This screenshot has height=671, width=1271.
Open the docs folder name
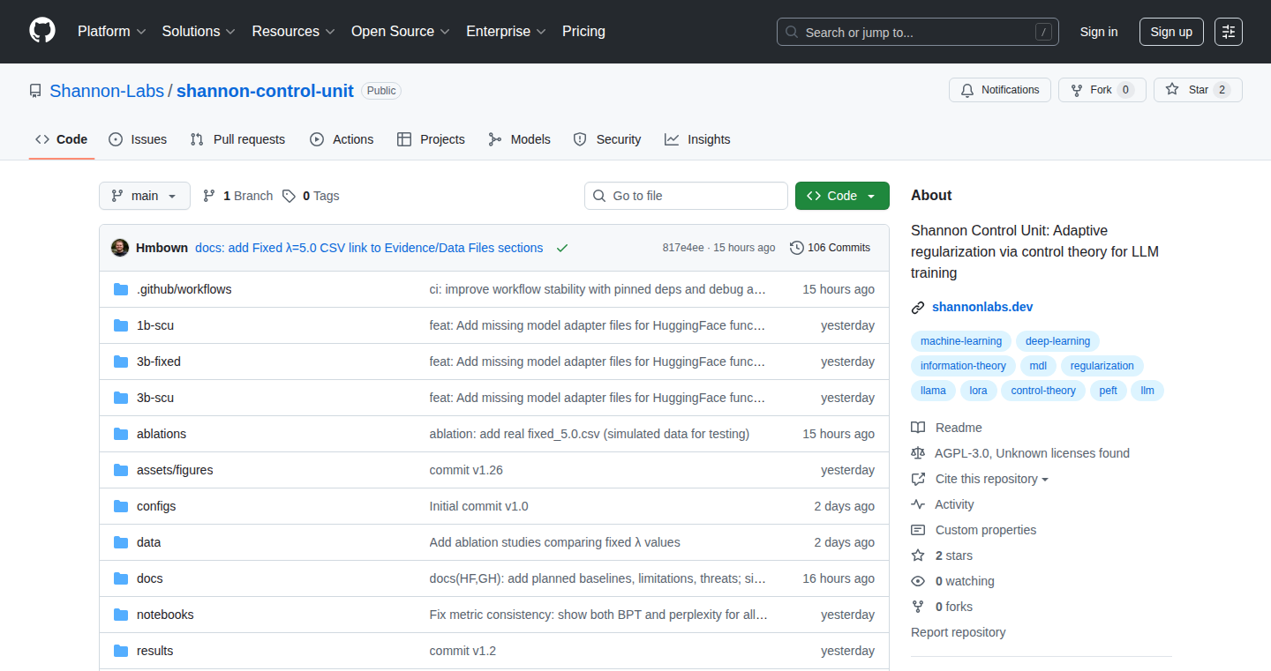pyautogui.click(x=150, y=578)
